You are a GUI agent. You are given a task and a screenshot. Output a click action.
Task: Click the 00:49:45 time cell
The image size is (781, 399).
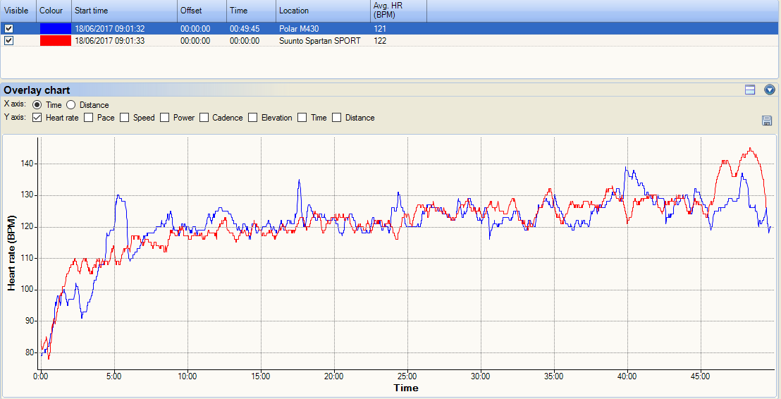(245, 29)
